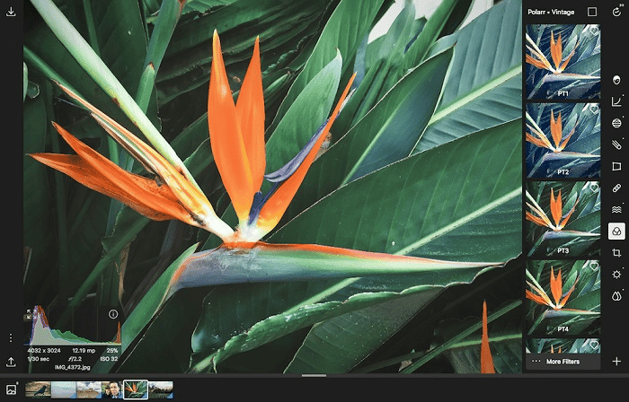Toggle the heart on the PT4 filter
The image size is (629, 402).
click(593, 267)
